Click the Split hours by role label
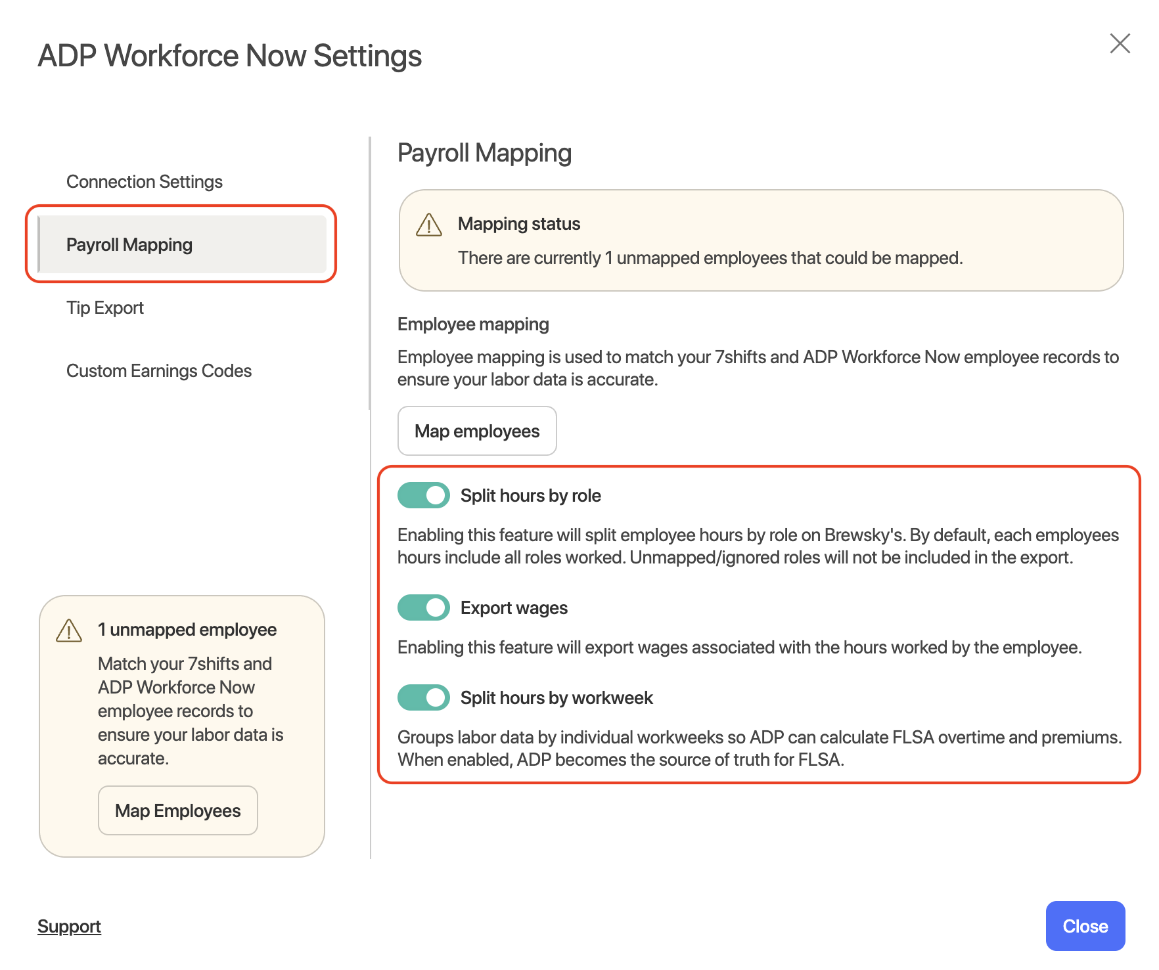 point(530,496)
